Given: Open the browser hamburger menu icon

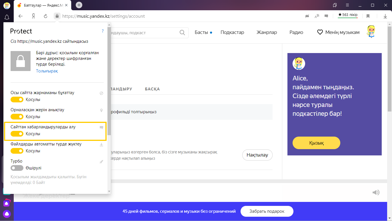Looking at the screenshot, I should tap(347, 5).
